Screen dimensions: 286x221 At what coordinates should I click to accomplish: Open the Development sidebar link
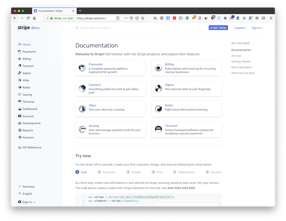coord(31,123)
